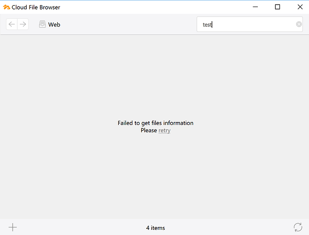The height and width of the screenshot is (235, 309).
Task: Add a new item with the plus icon
Action: (13, 227)
